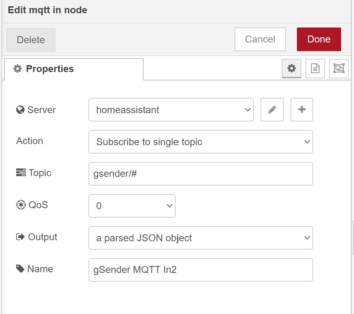Click the Output arrow icon
The height and width of the screenshot is (314, 354).
[x=21, y=237]
